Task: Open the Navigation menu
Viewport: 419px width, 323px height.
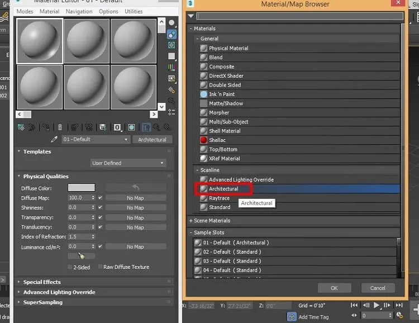Action: [x=79, y=12]
